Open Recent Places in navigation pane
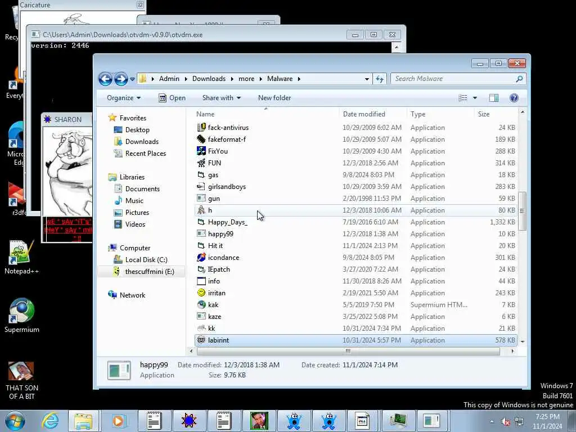Image resolution: width=576 pixels, height=432 pixels. click(x=146, y=153)
